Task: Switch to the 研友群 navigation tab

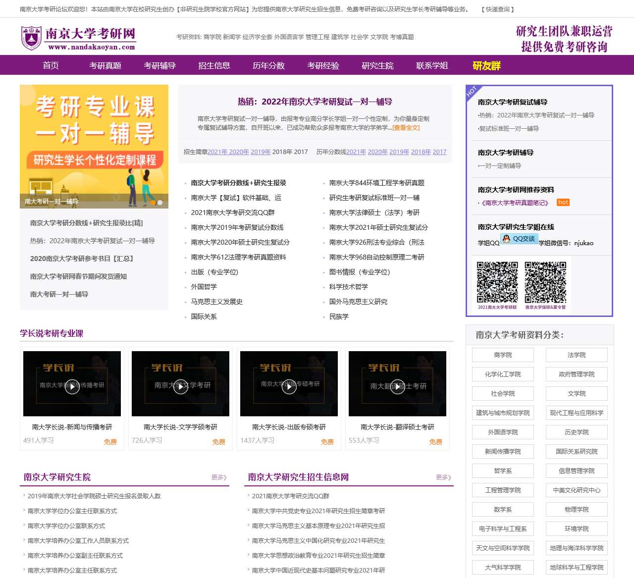Action: 485,65
